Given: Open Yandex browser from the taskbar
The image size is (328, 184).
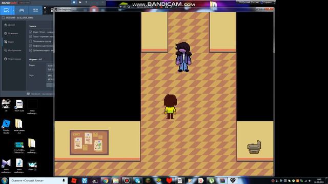Looking at the screenshot, I should [201, 180].
